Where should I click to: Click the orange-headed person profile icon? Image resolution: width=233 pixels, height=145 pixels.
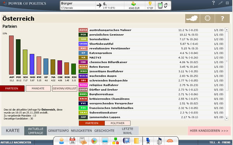61,141
